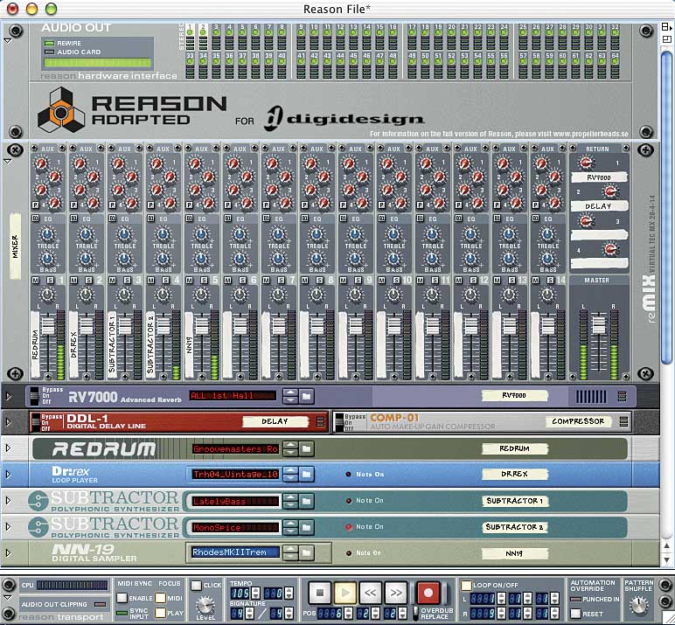Click the LatelyBass patch name display

point(235,501)
